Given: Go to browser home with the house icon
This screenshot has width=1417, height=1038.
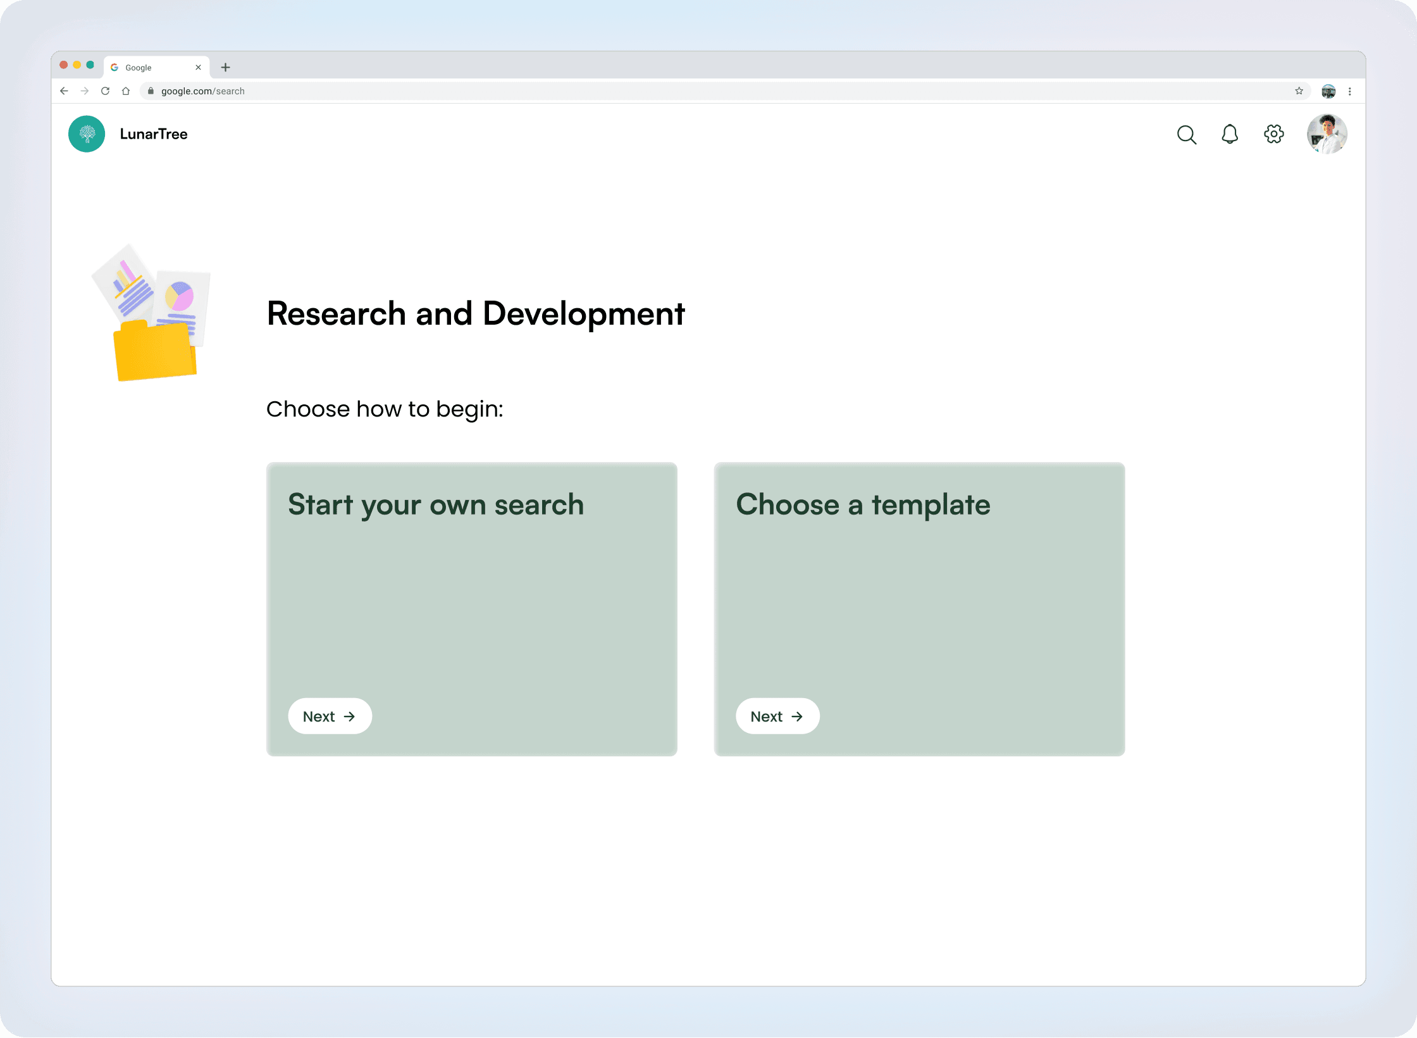Looking at the screenshot, I should 126,91.
